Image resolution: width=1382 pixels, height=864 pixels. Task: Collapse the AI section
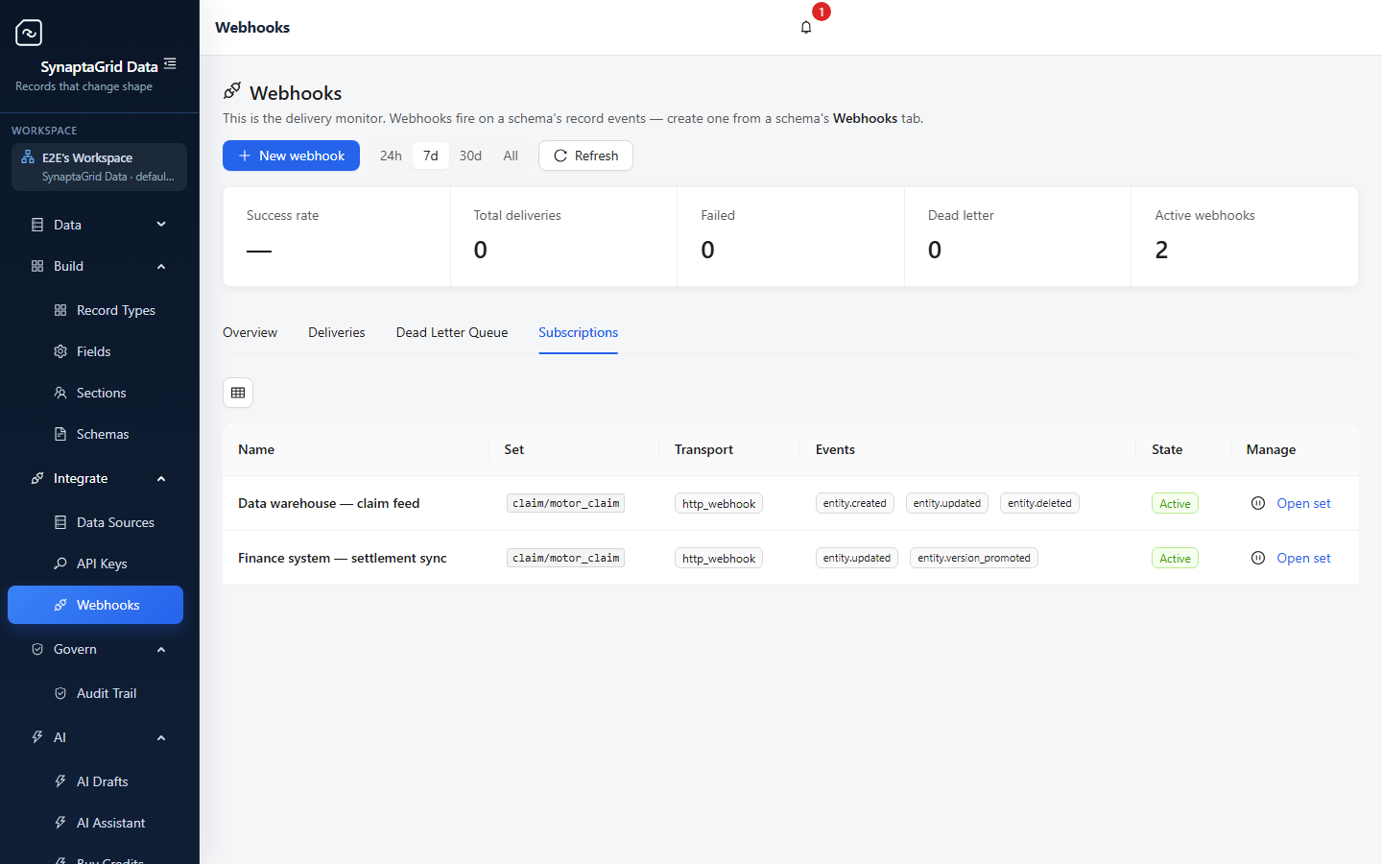pyautogui.click(x=161, y=737)
